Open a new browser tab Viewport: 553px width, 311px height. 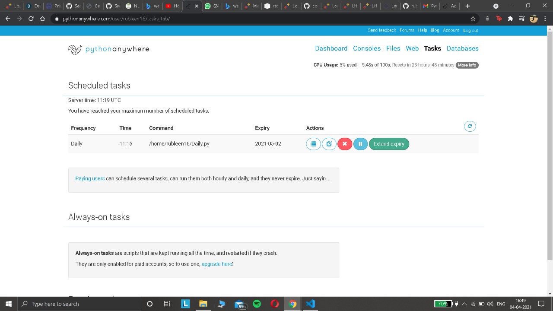pos(467,6)
